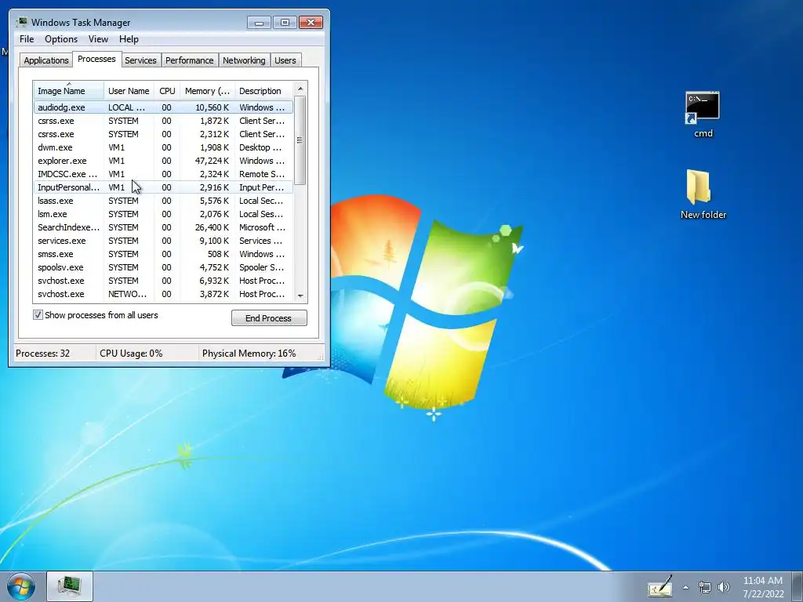
Task: Open the Options menu
Action: coord(61,39)
